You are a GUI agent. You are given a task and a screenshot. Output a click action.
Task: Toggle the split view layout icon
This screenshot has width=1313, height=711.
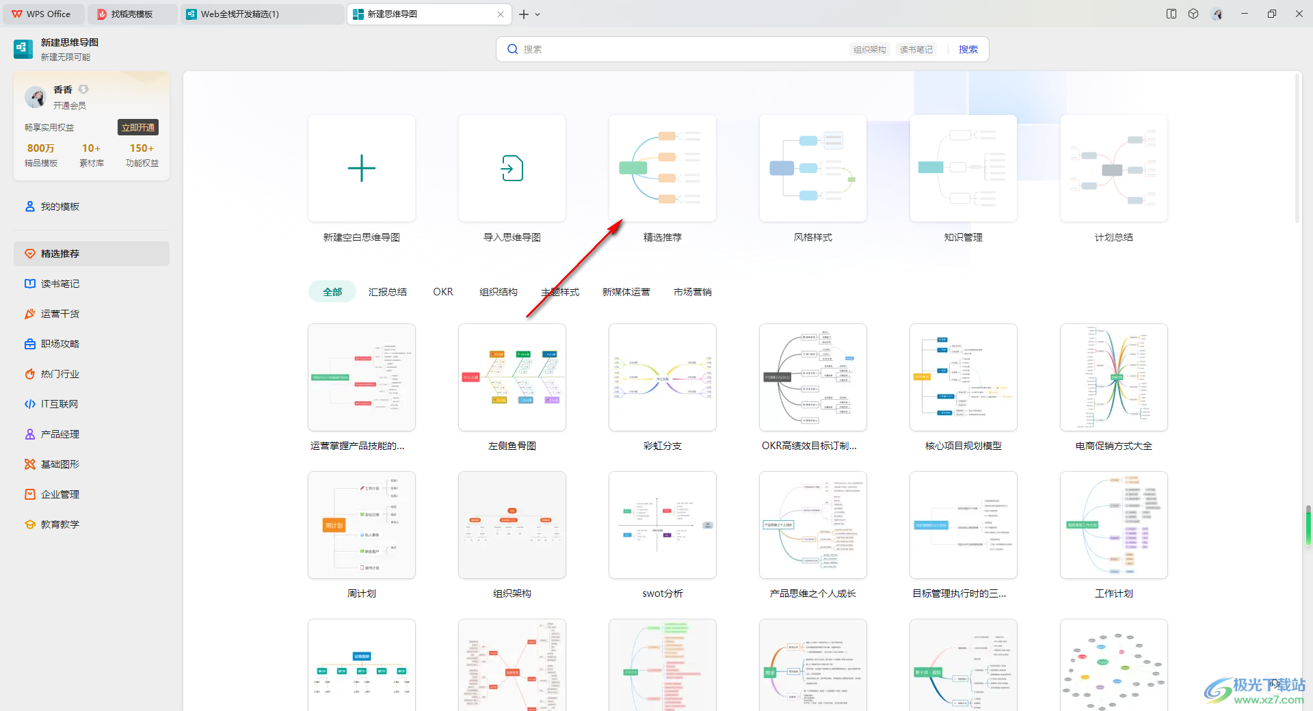click(1171, 14)
